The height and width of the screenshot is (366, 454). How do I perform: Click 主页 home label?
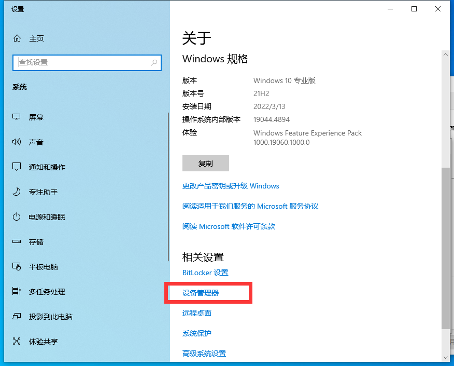pyautogui.click(x=36, y=38)
